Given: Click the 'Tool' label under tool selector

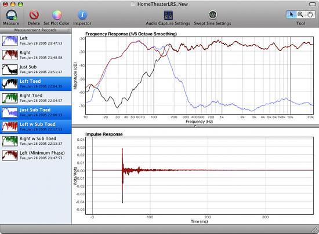Looking at the screenshot, I should [300, 23].
